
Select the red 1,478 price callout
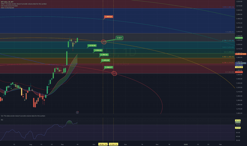coord(109,16)
